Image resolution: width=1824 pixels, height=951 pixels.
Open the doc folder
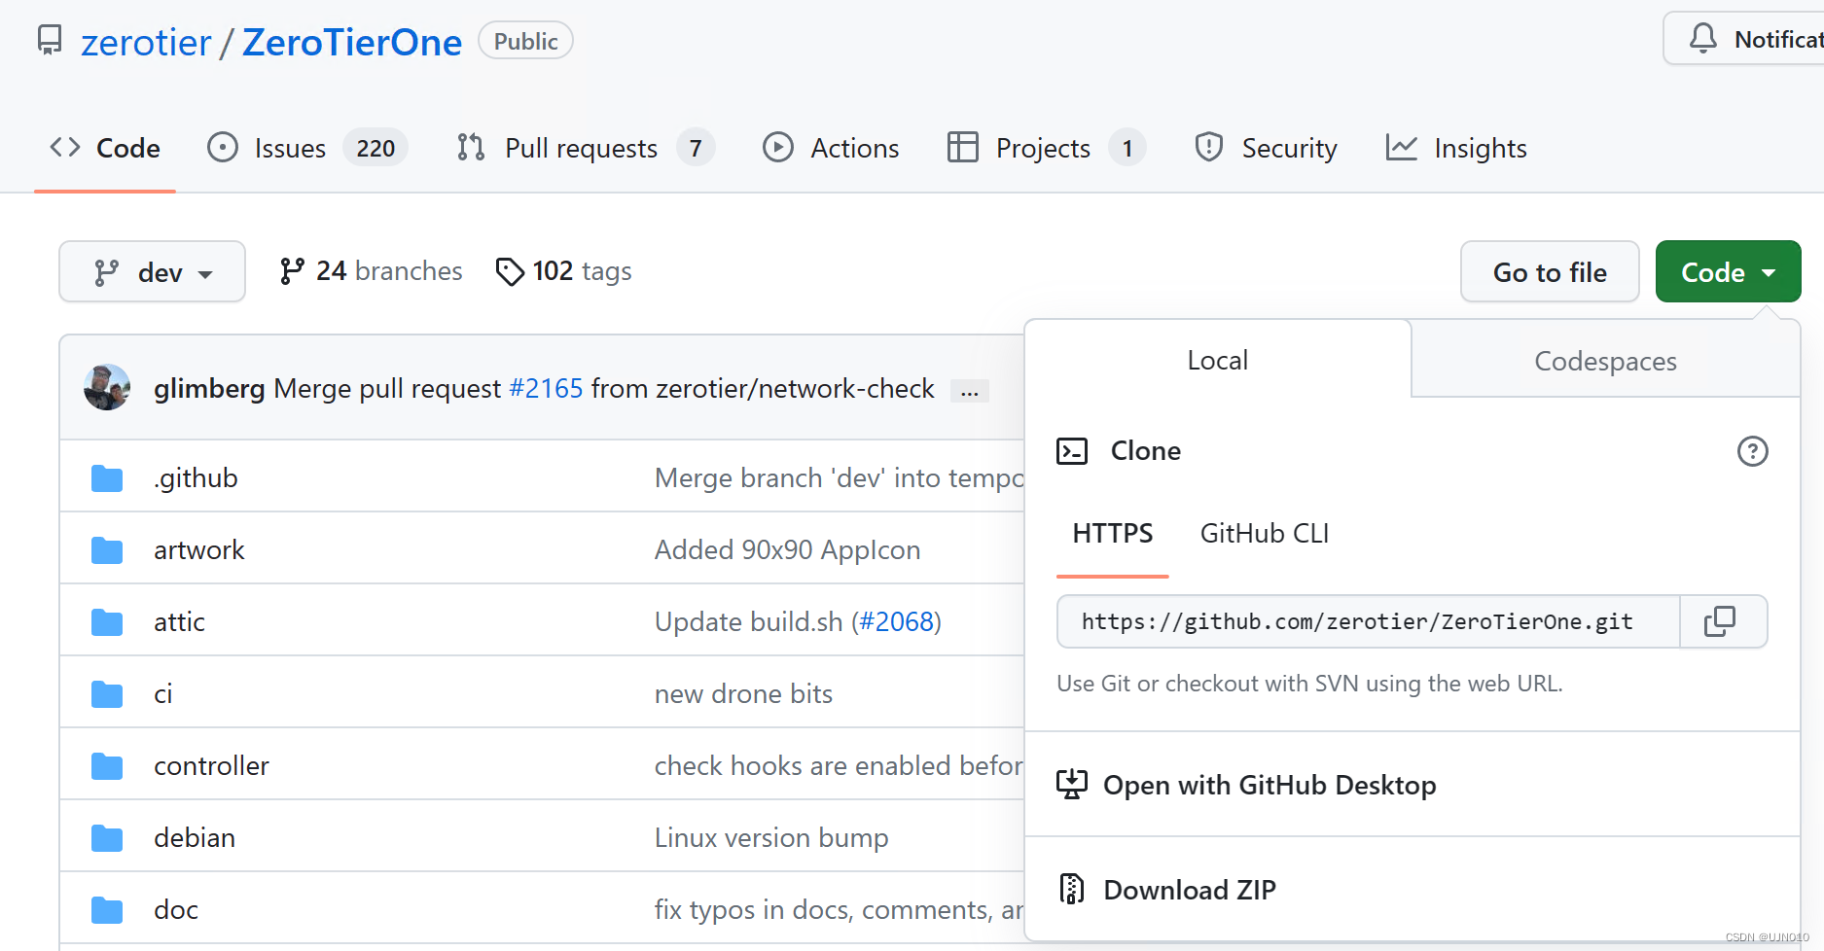176,909
